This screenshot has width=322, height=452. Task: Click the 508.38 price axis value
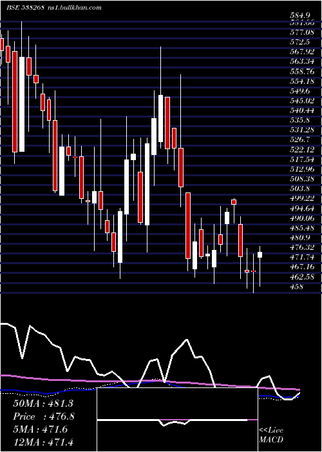coord(301,179)
